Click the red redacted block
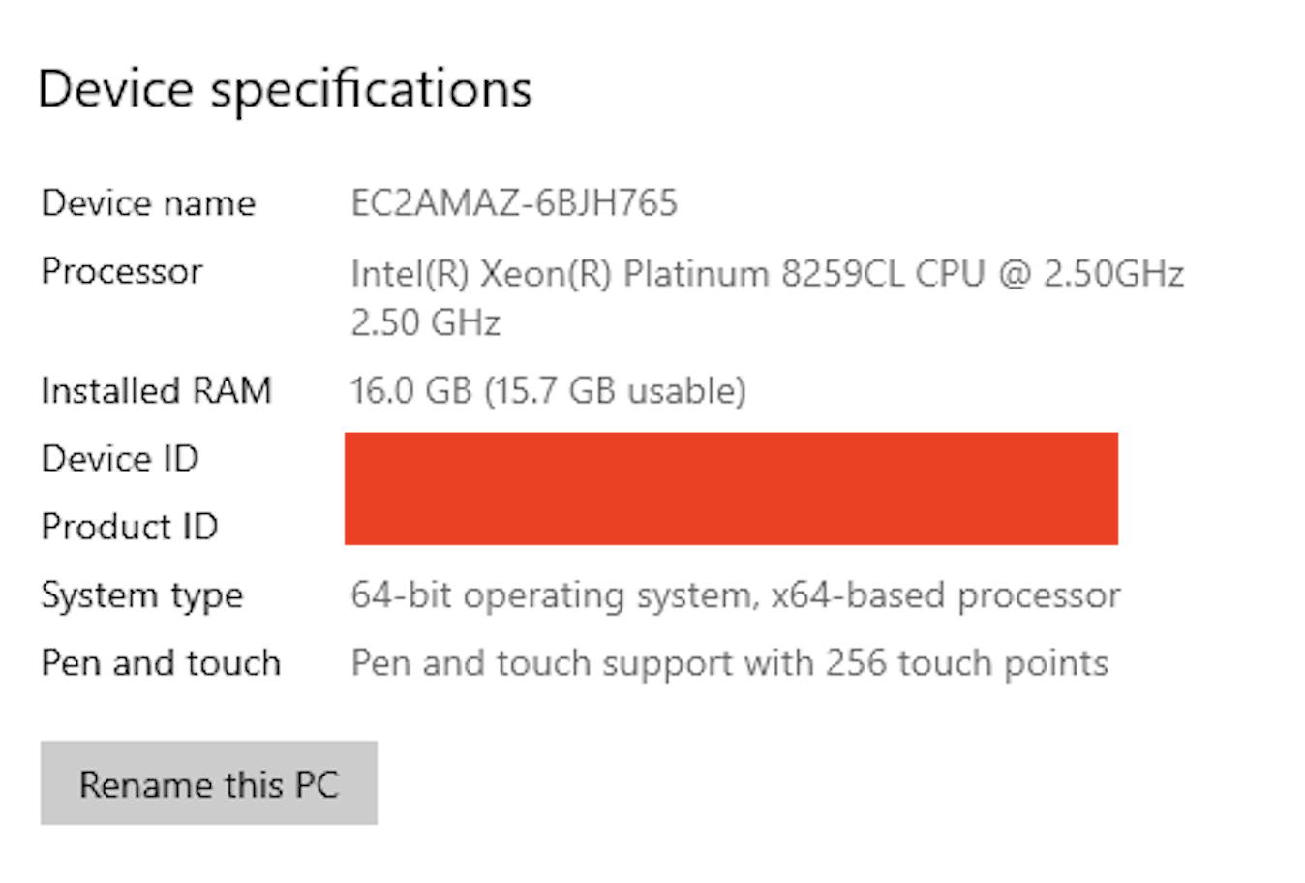 click(x=731, y=489)
